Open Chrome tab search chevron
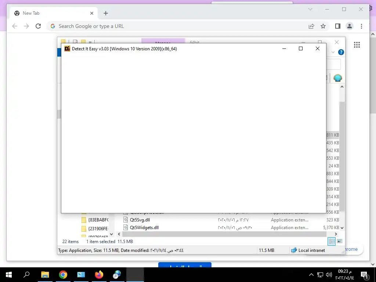The image size is (376, 282). coord(310,9)
